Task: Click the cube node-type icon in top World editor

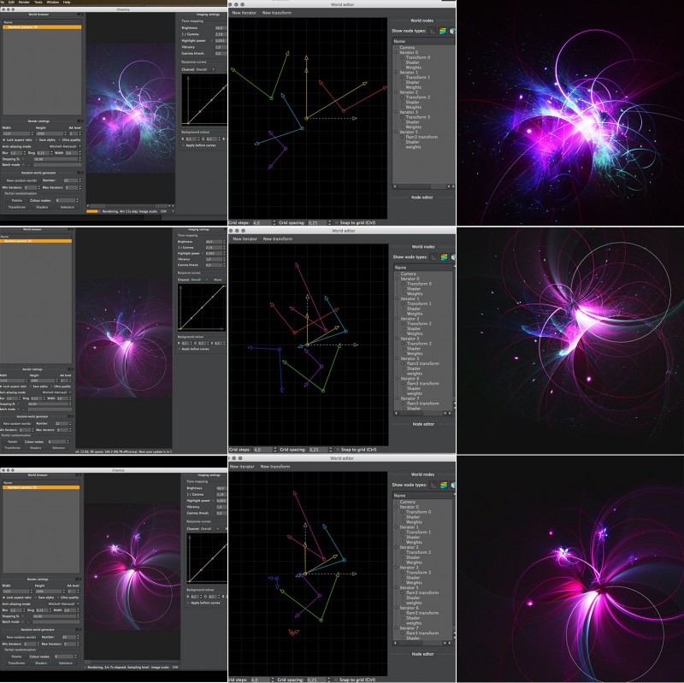Action: tap(452, 31)
